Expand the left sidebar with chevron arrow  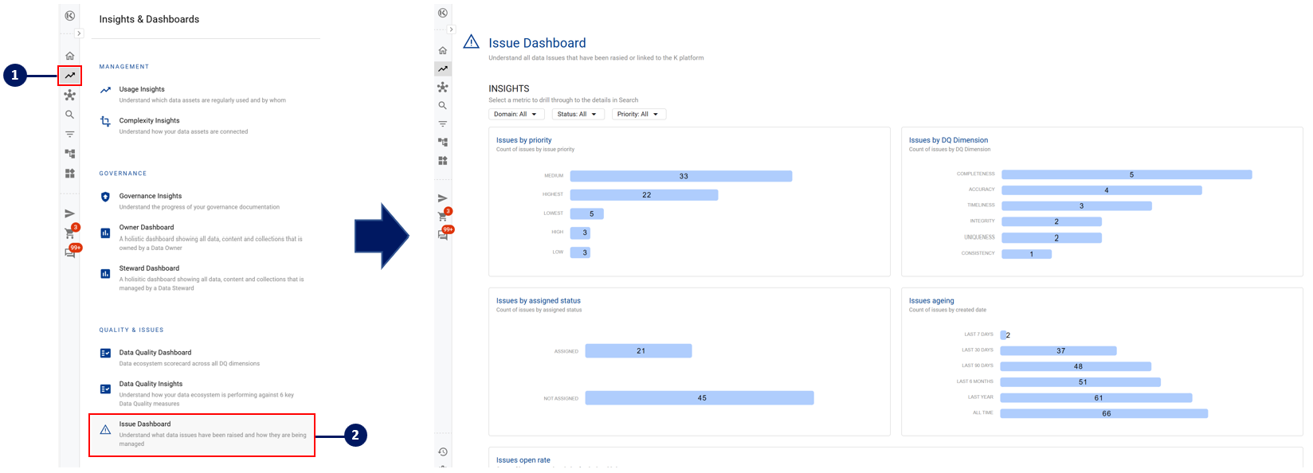tap(79, 33)
